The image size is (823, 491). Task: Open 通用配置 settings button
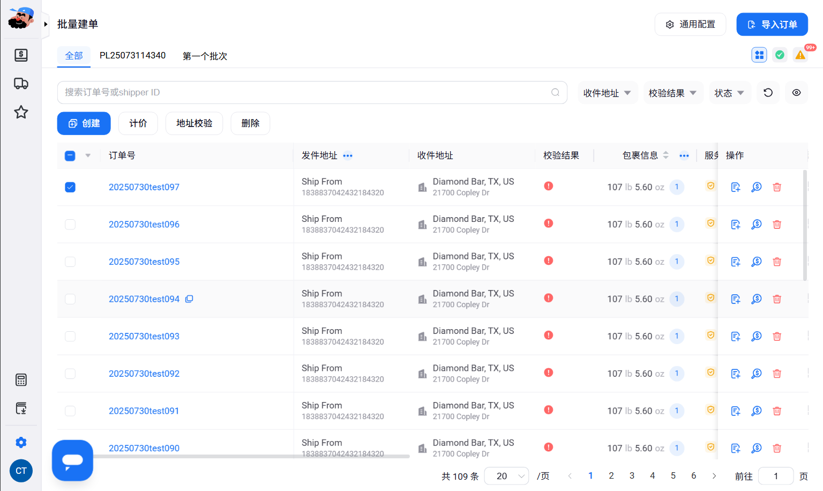[691, 24]
